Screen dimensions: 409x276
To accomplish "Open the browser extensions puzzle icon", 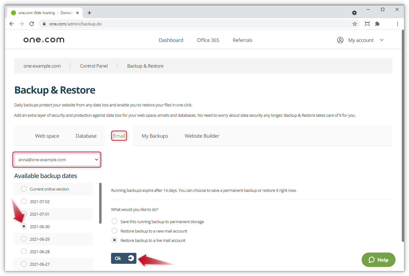I will pos(377,24).
